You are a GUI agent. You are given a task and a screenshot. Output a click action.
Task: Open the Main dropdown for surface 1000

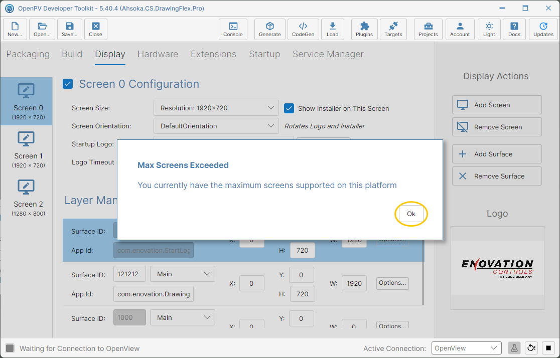[183, 317]
